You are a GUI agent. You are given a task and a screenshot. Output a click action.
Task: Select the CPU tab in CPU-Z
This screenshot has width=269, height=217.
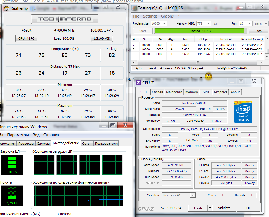coord(144,92)
